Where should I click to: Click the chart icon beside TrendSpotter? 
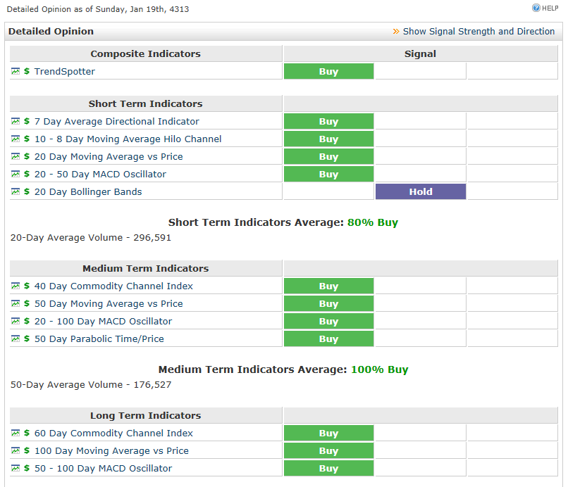[x=16, y=71]
